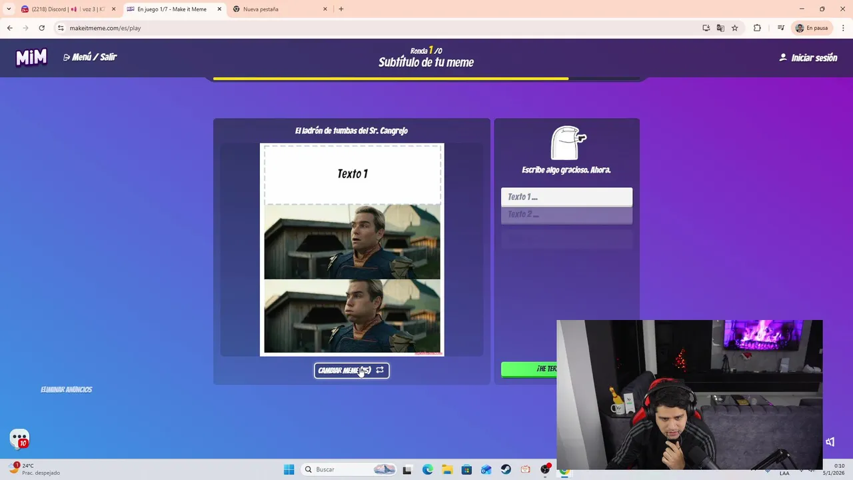
Task: Click the taskbar Buscar search box
Action: (348, 469)
